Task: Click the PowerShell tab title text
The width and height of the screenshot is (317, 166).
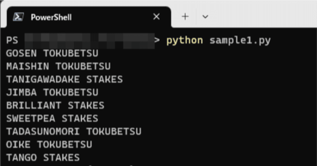Action: [51, 17]
